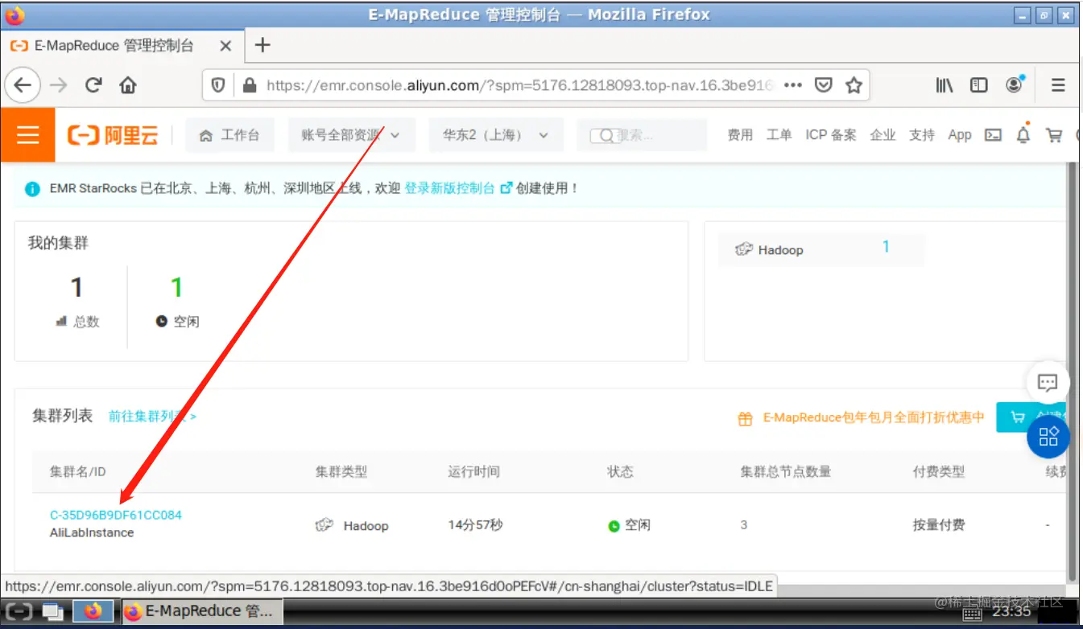
Task: Close the E-MapReduce 管理控制台 tab
Action: pos(225,46)
